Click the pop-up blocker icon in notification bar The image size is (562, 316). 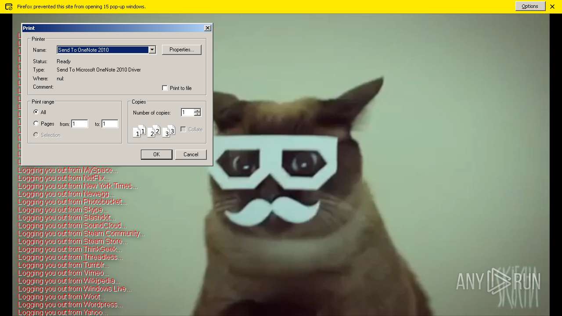(8, 7)
